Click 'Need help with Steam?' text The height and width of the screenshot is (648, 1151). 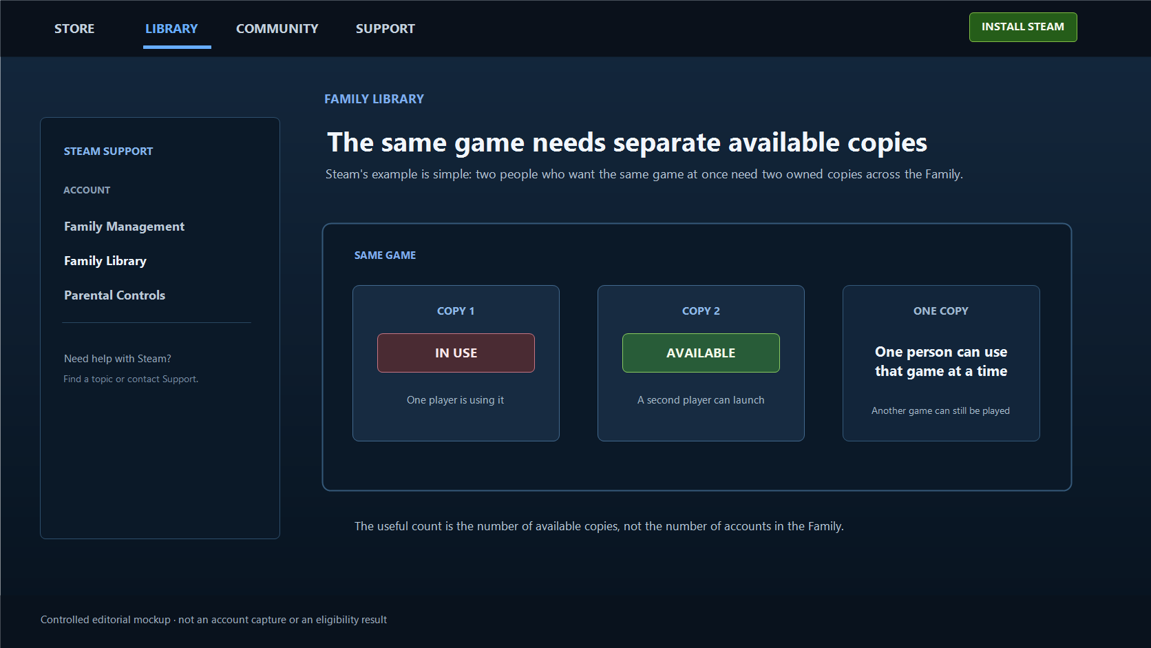coord(117,358)
